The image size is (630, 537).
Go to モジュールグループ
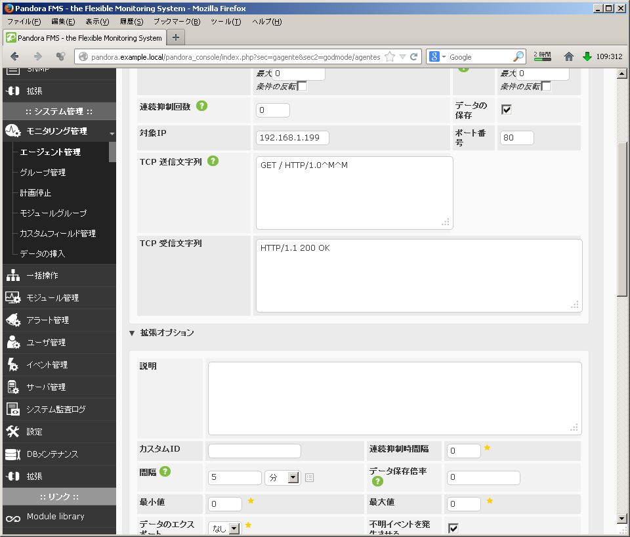(53, 213)
